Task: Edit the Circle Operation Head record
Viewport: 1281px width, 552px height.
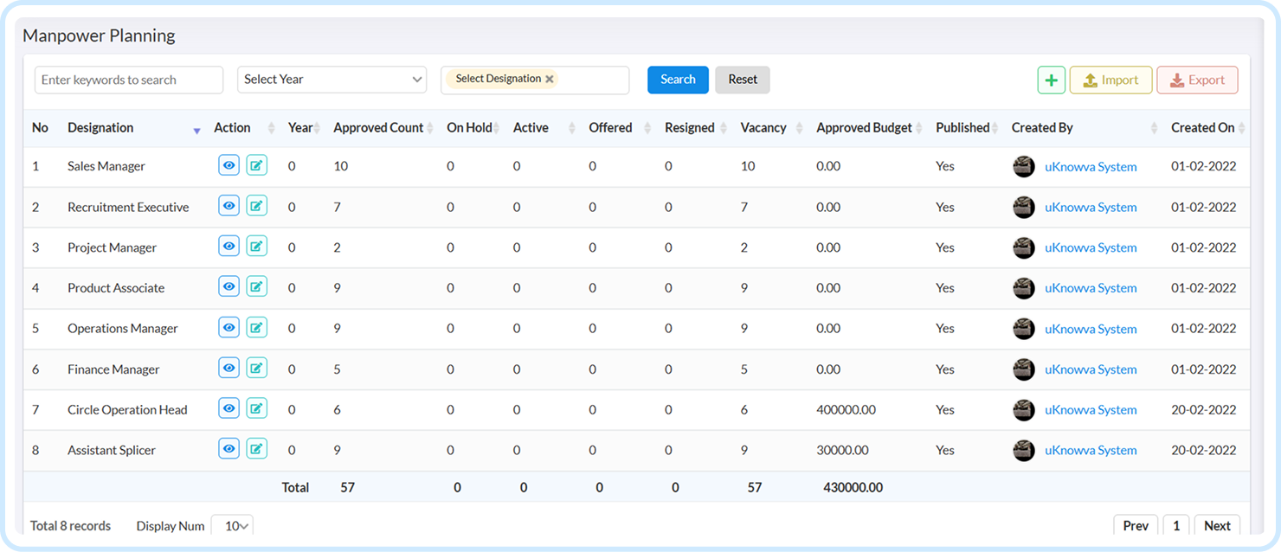Action: pos(256,408)
